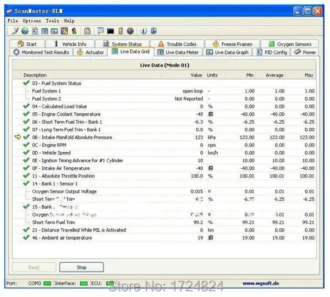Select the Fuel System 1 row
This screenshot has width=330, height=297.
click(x=164, y=91)
